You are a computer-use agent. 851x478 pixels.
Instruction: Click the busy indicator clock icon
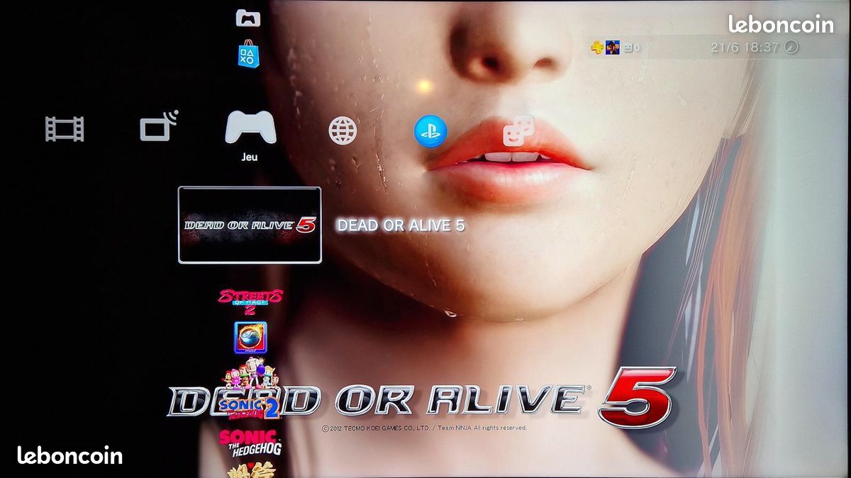tap(792, 48)
